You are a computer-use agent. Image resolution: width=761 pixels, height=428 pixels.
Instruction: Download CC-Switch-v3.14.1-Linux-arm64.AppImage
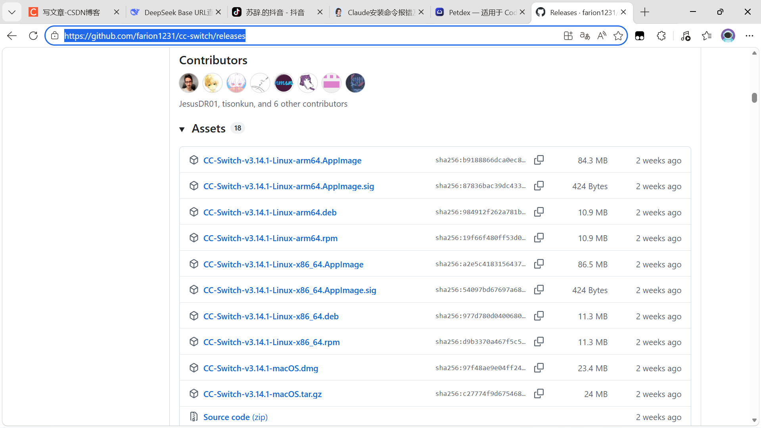click(x=282, y=160)
